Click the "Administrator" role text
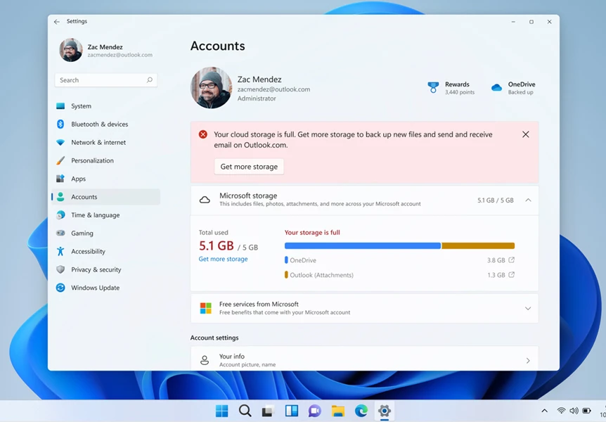 pos(257,98)
